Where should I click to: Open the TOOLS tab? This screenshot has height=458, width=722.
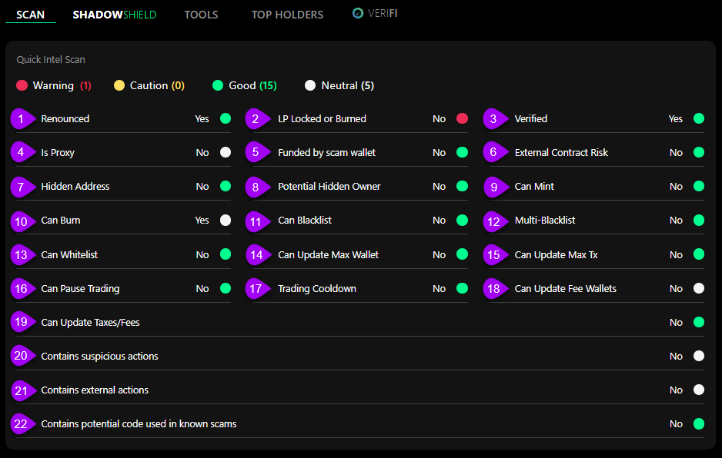[201, 15]
